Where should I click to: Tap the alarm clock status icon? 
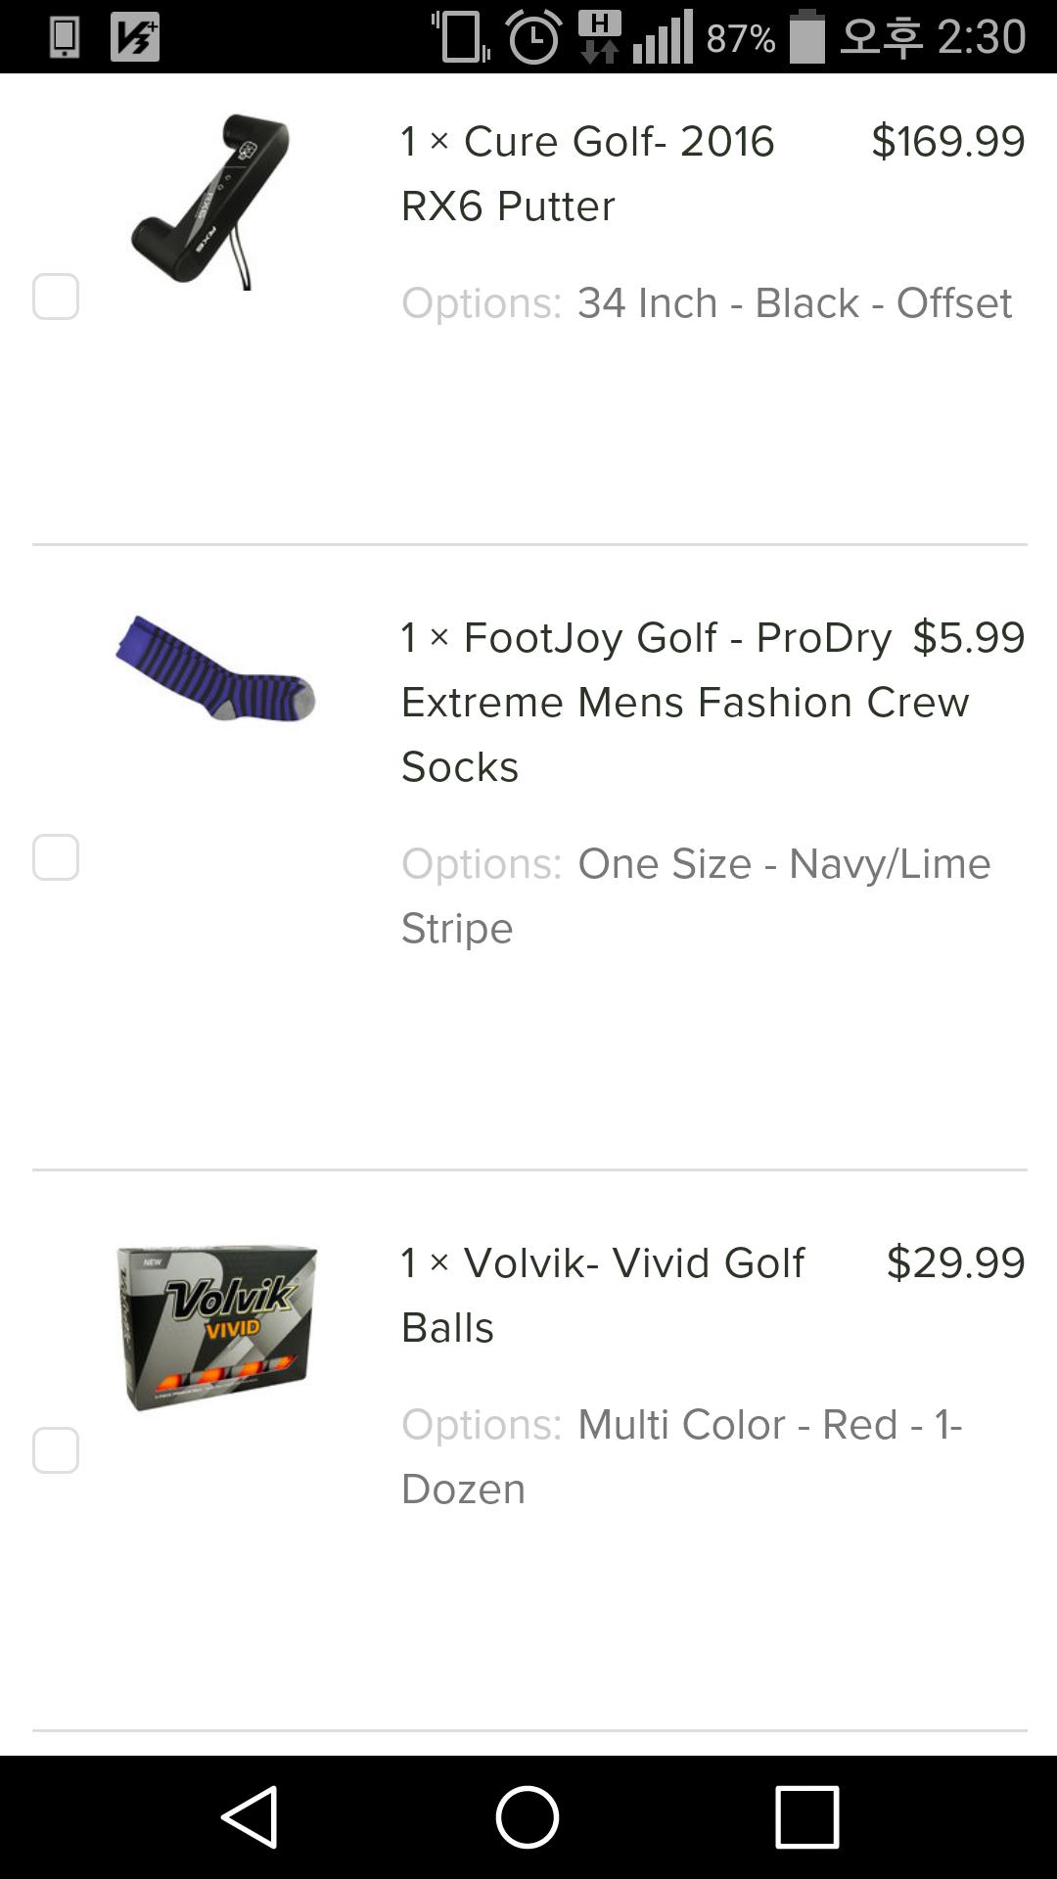click(x=533, y=37)
